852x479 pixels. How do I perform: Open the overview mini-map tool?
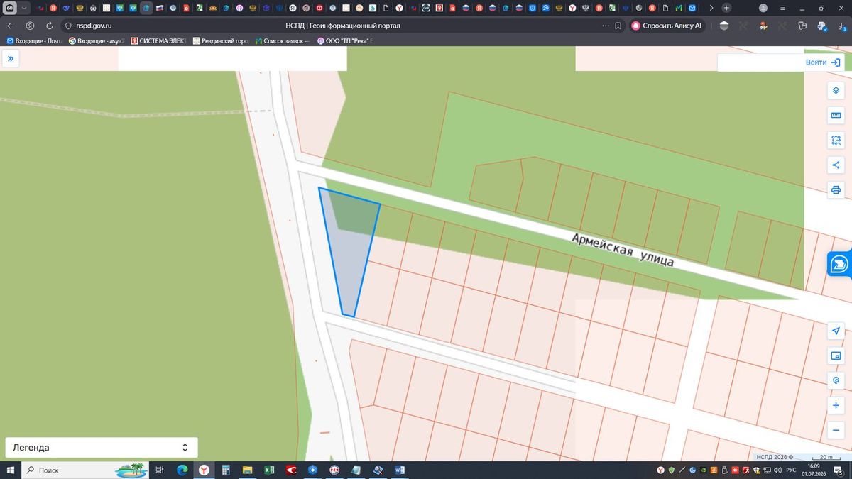tap(836, 356)
